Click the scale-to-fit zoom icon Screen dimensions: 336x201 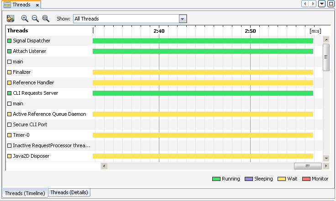[x=46, y=19]
